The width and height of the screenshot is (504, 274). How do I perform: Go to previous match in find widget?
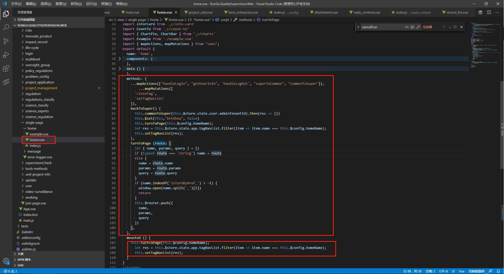[x=444, y=27]
